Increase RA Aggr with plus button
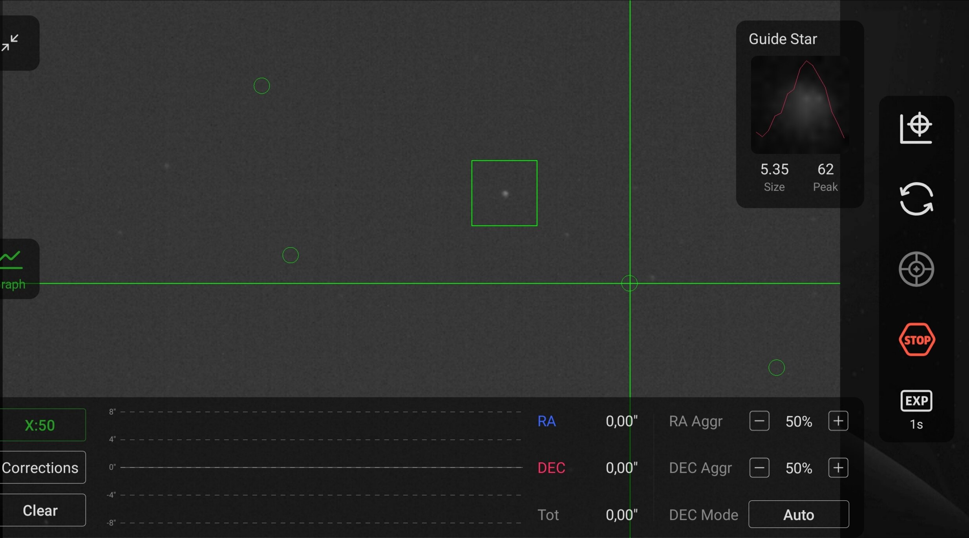This screenshot has height=538, width=969. tap(838, 421)
